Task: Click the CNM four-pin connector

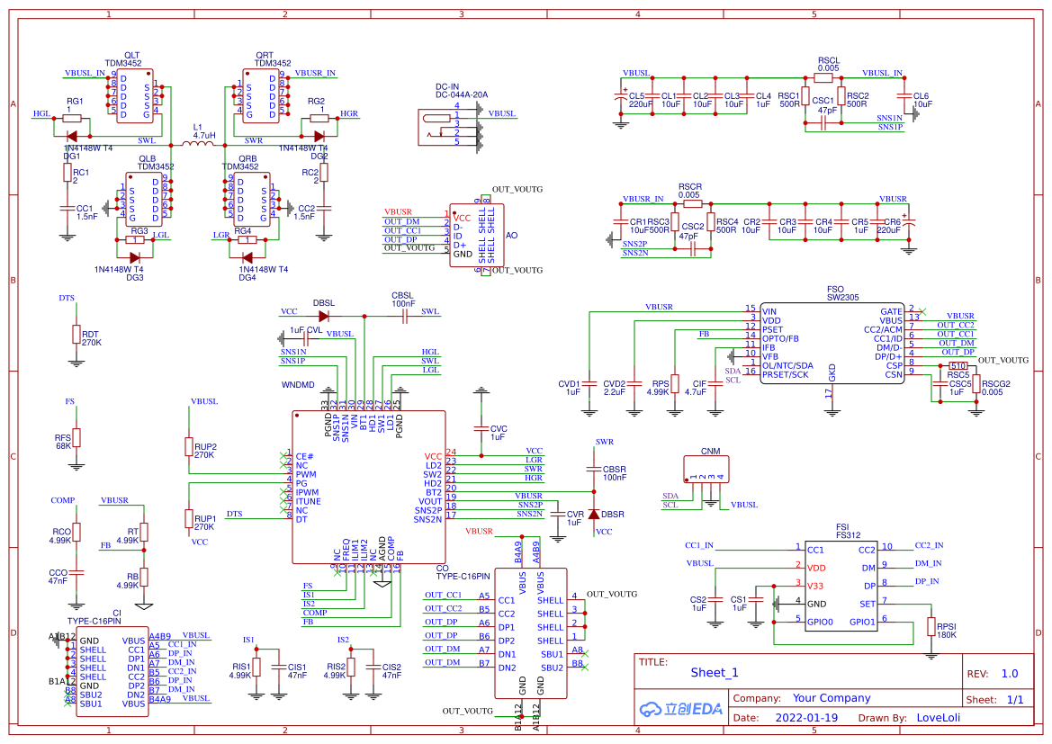Action: pyautogui.click(x=706, y=469)
